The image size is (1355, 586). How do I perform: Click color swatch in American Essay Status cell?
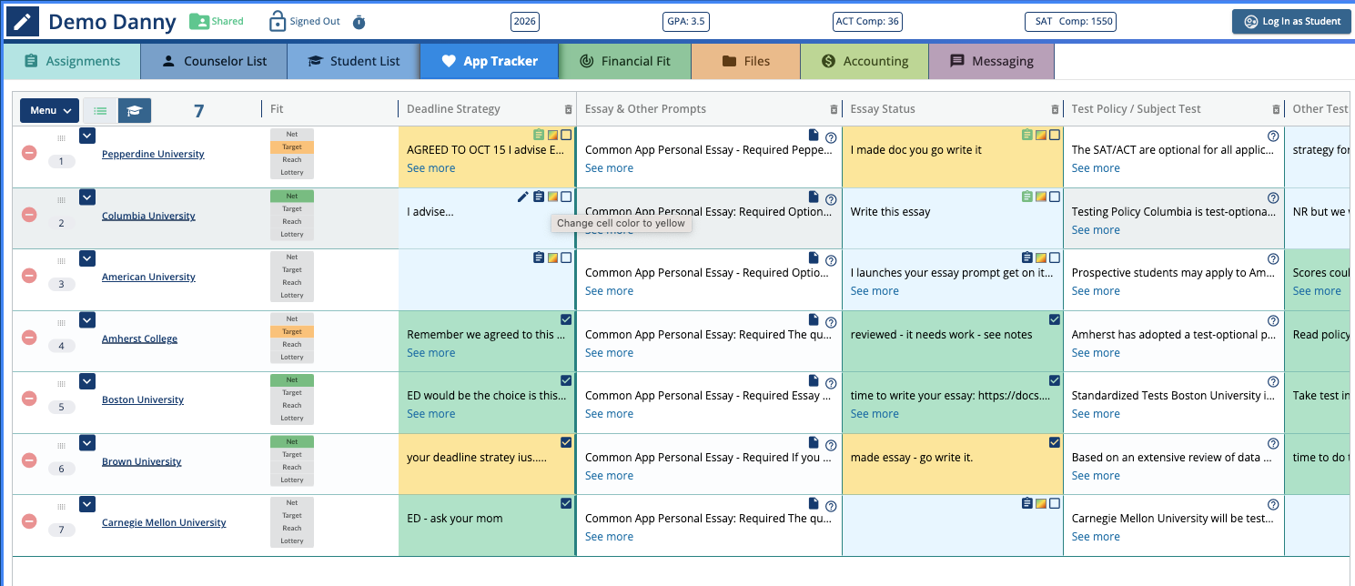[x=1041, y=258]
